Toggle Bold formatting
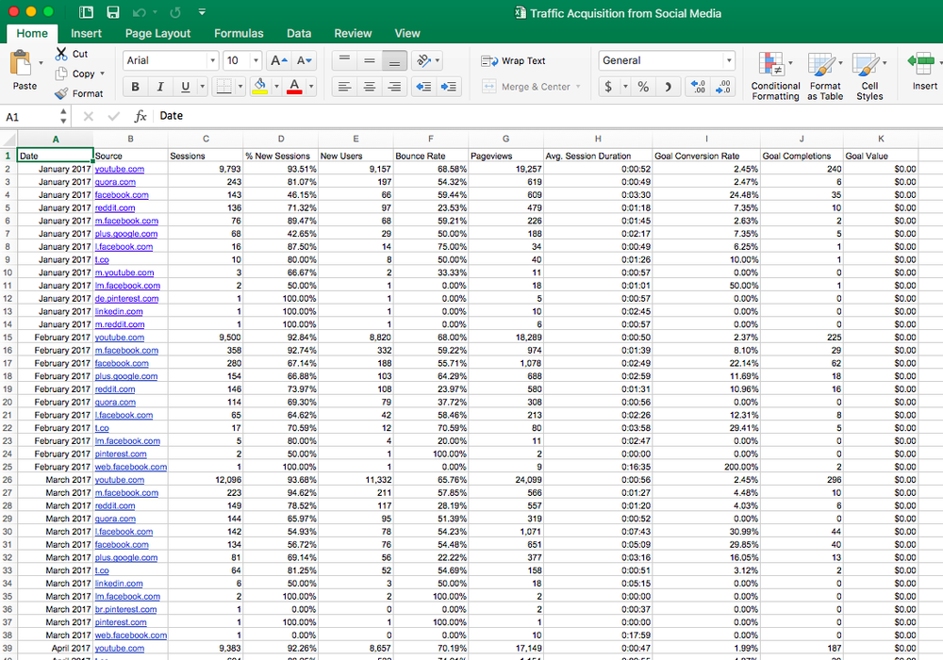943x660 pixels. pyautogui.click(x=135, y=87)
